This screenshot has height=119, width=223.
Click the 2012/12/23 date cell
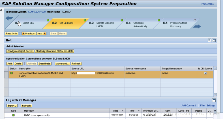117,115
